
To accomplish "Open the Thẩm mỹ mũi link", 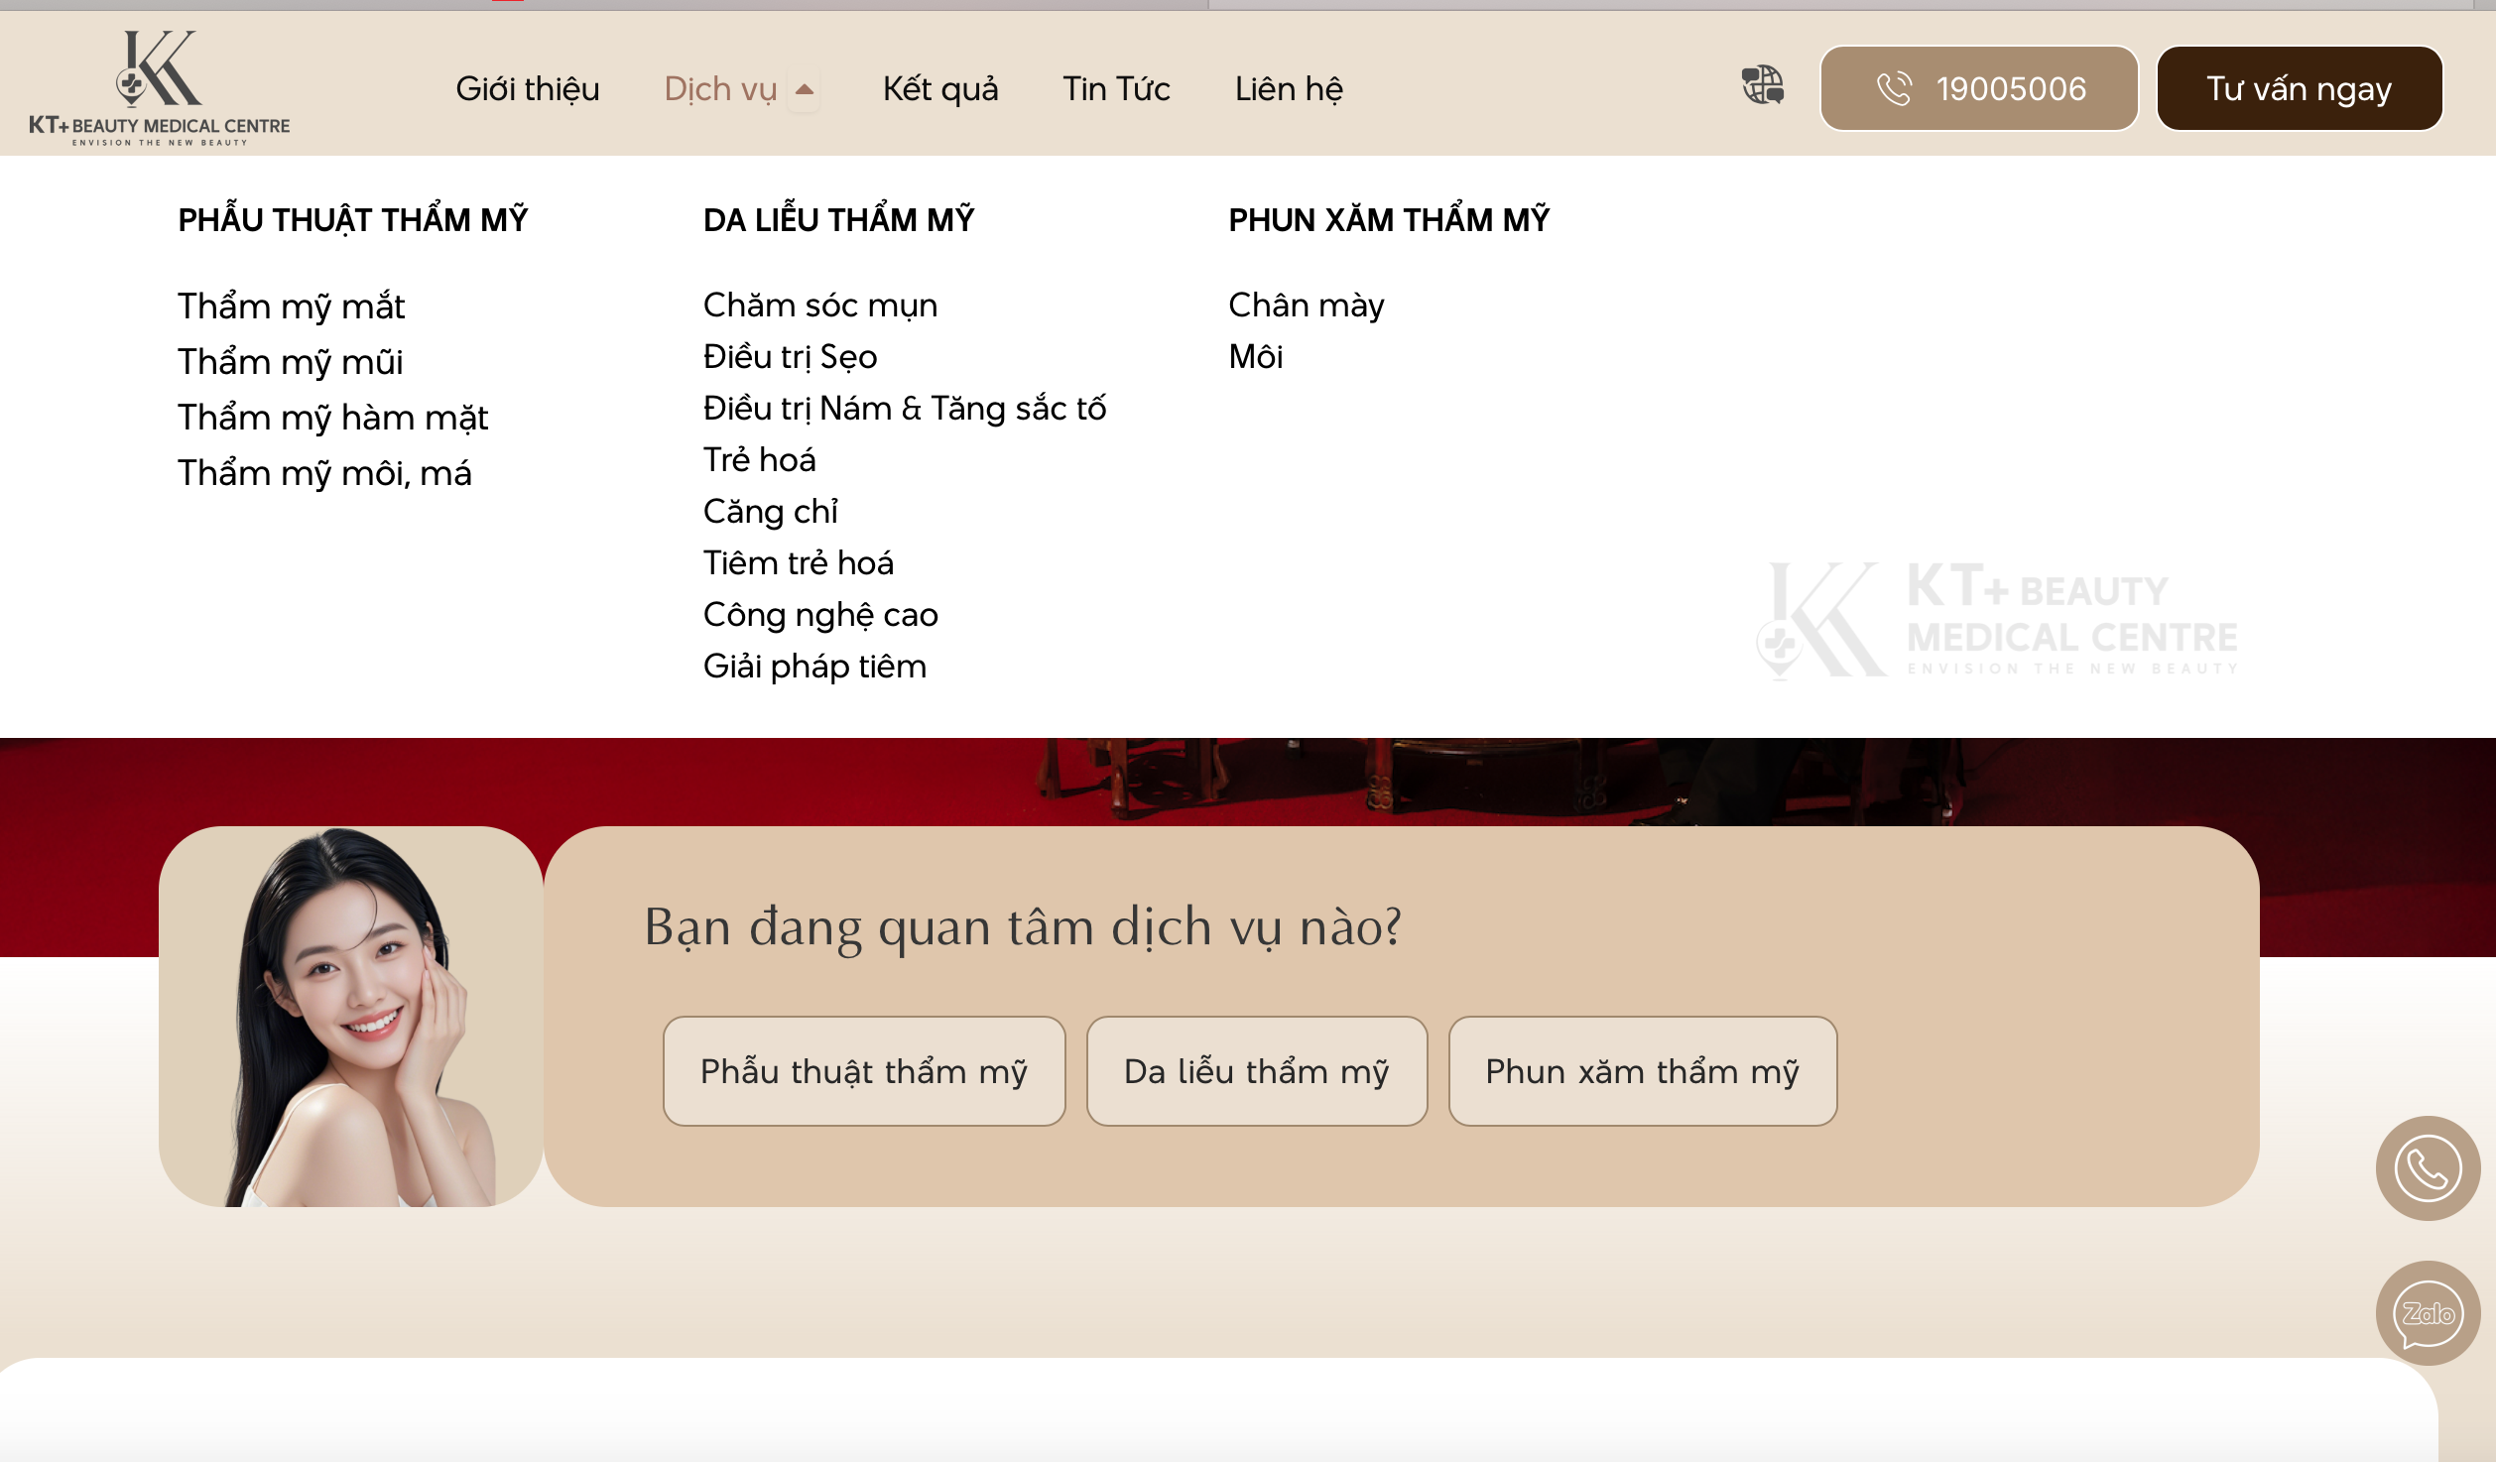I will click(x=290, y=362).
